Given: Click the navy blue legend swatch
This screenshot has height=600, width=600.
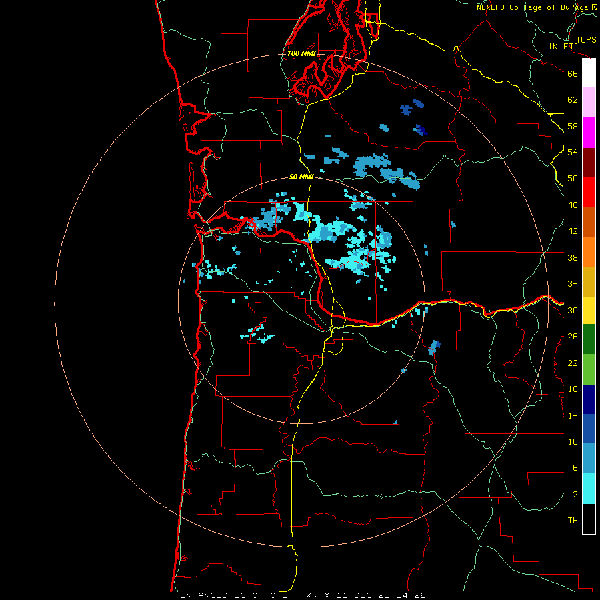Looking at the screenshot, I should [x=589, y=399].
